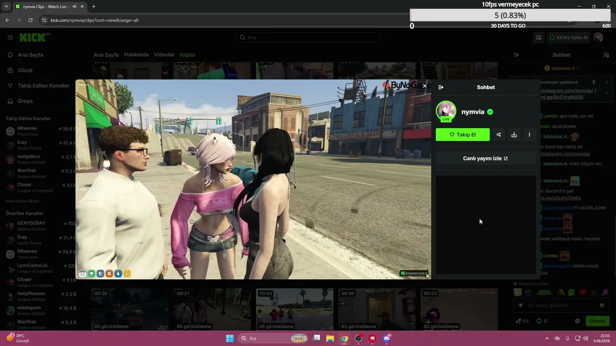Open a new Chrome tab

pos(93,7)
